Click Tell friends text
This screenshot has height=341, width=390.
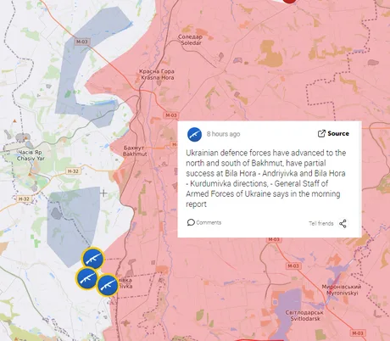[x=321, y=223]
